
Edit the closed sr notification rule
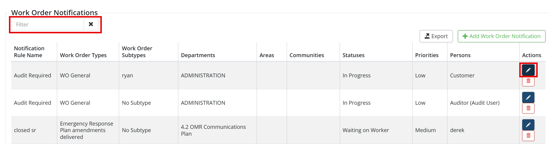point(528,125)
